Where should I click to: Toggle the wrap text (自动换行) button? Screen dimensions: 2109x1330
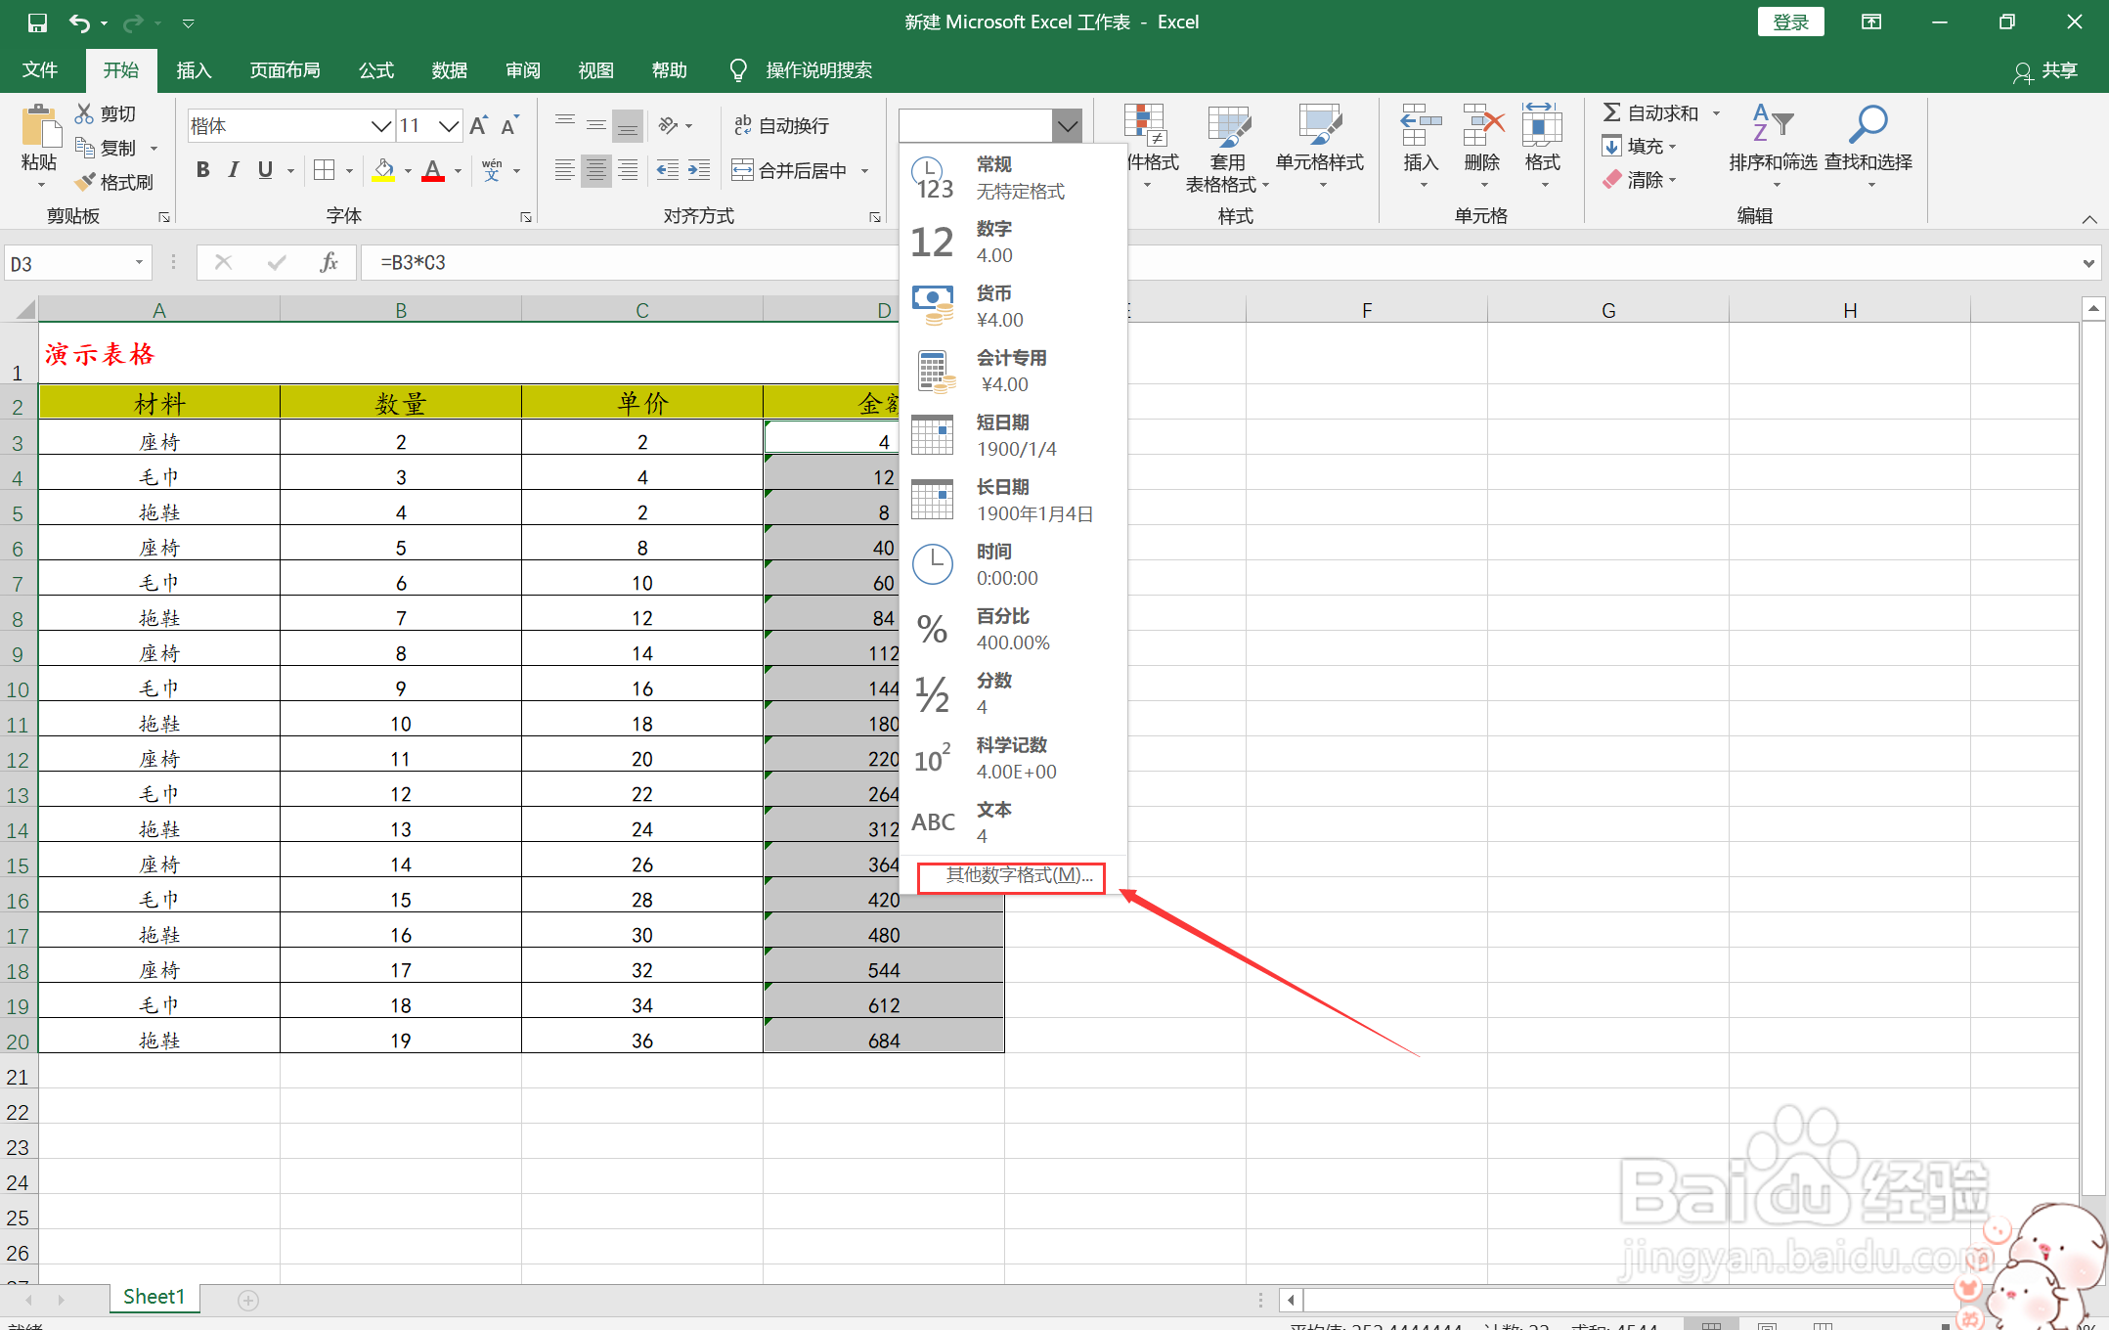coord(782,125)
